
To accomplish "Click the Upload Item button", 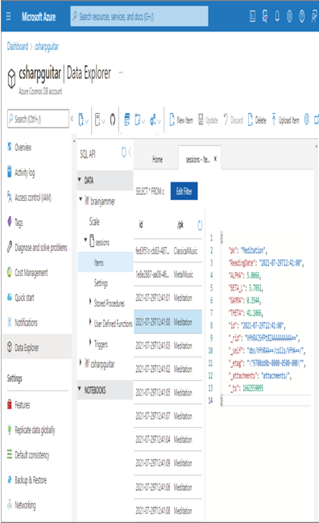I will (285, 119).
